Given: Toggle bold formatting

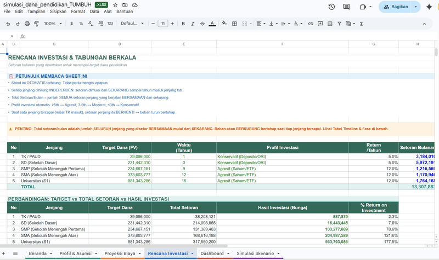Looking at the screenshot, I should click(x=183, y=24).
